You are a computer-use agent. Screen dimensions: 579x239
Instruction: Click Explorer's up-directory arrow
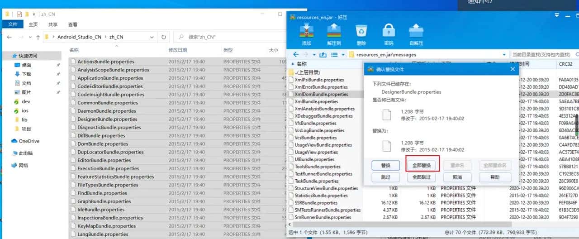(x=38, y=37)
